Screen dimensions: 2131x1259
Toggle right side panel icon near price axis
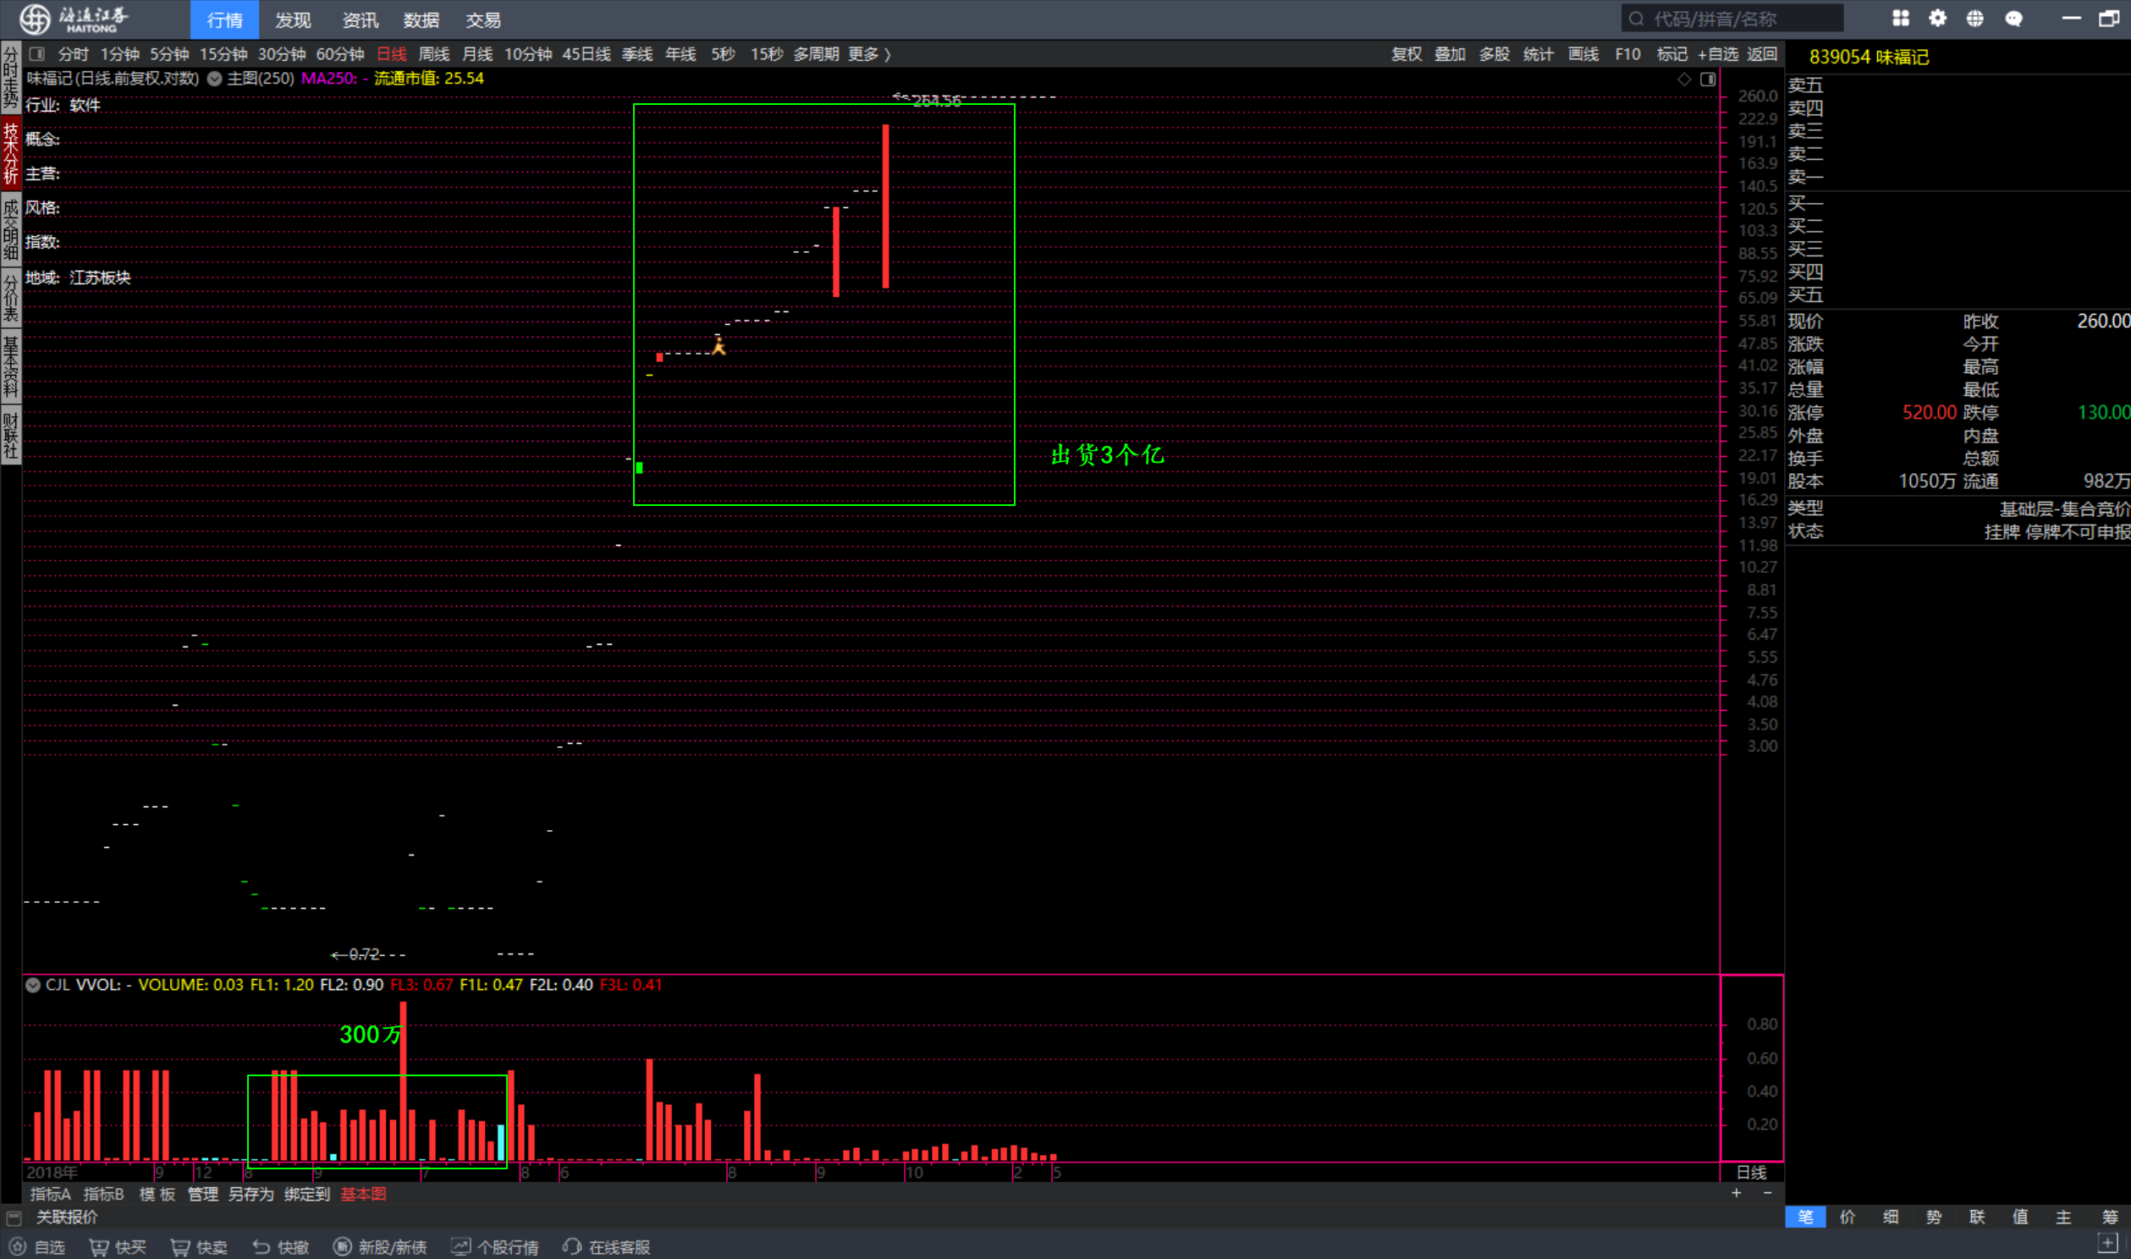[1708, 79]
